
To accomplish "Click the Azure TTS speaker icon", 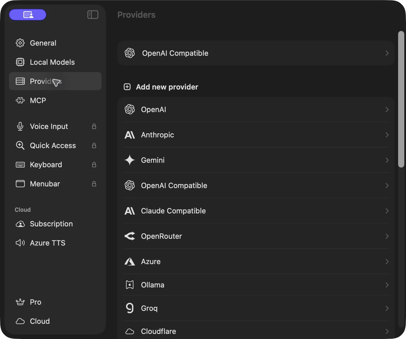I will tap(20, 243).
